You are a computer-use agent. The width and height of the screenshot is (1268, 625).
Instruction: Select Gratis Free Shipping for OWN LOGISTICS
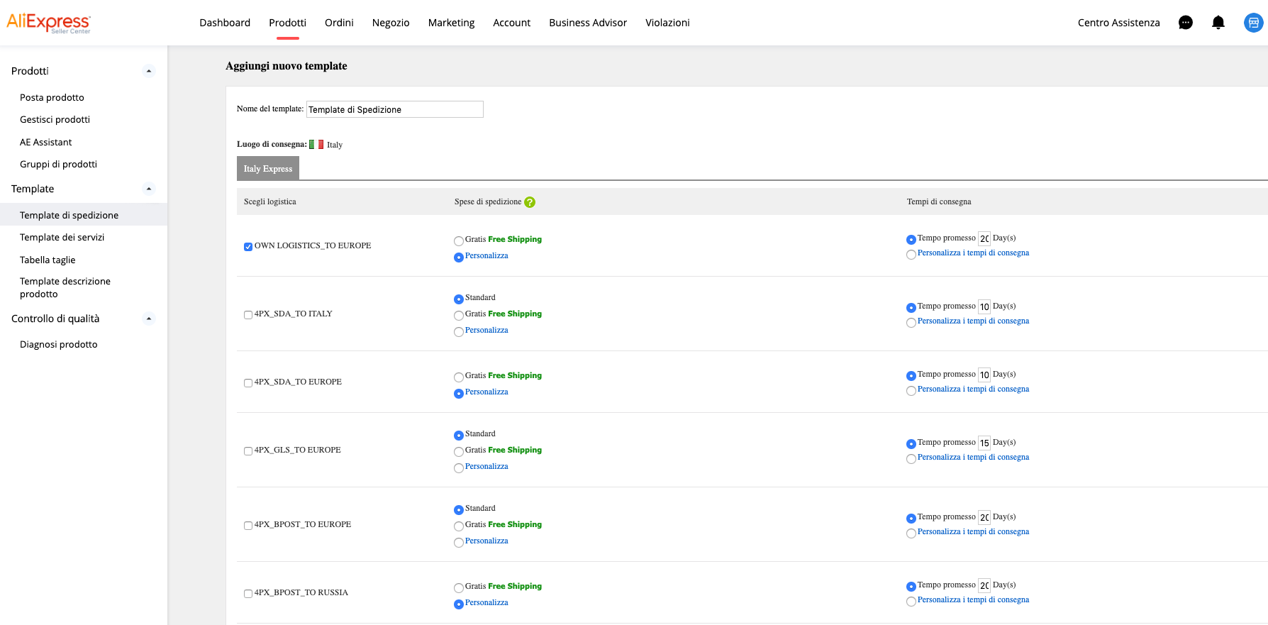pyautogui.click(x=459, y=241)
